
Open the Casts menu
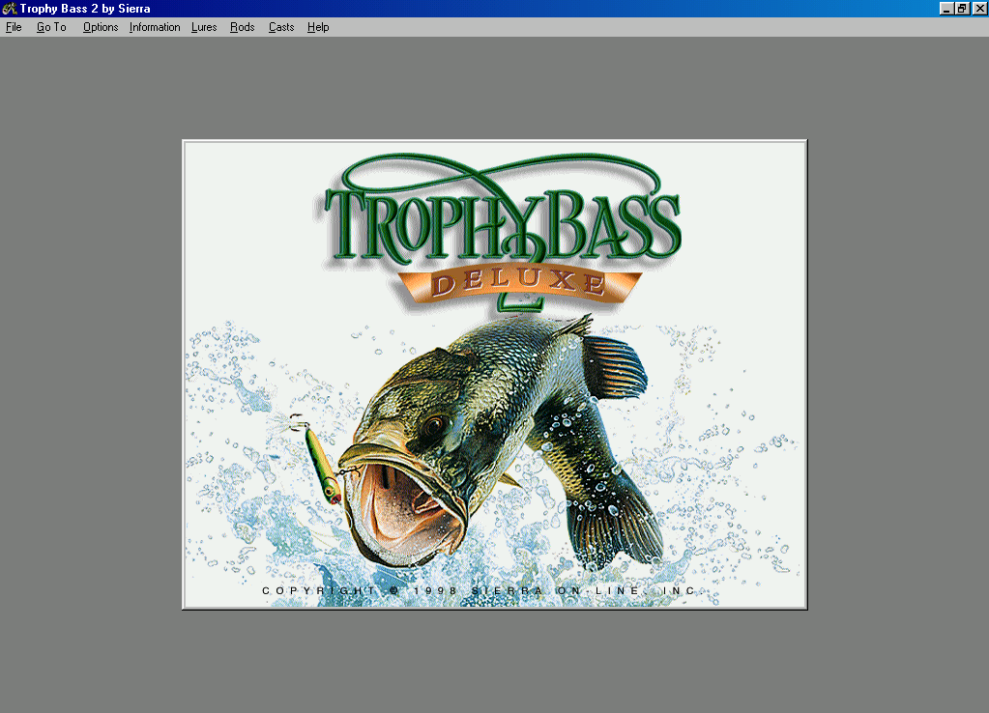[281, 27]
